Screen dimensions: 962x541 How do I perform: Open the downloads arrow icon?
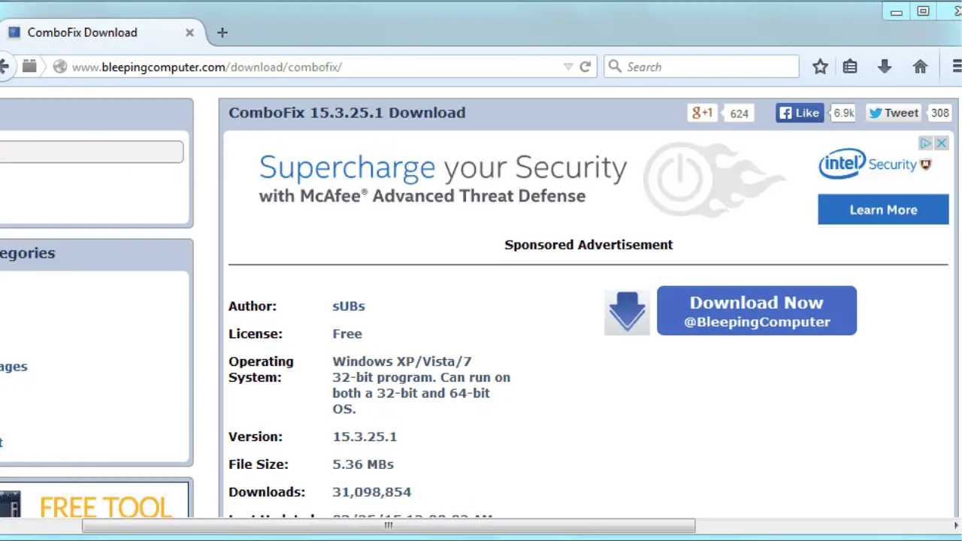(x=885, y=67)
